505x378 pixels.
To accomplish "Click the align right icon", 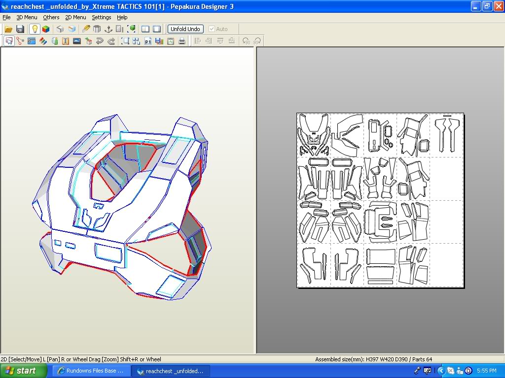I will 209,41.
